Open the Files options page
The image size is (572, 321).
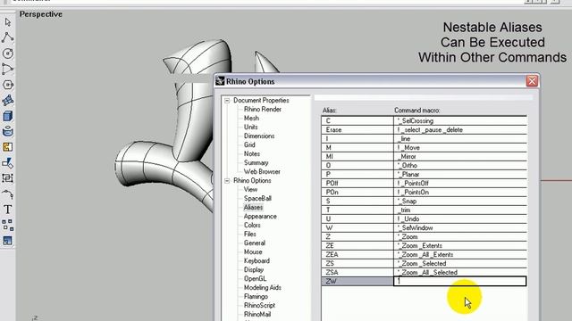[x=250, y=234]
